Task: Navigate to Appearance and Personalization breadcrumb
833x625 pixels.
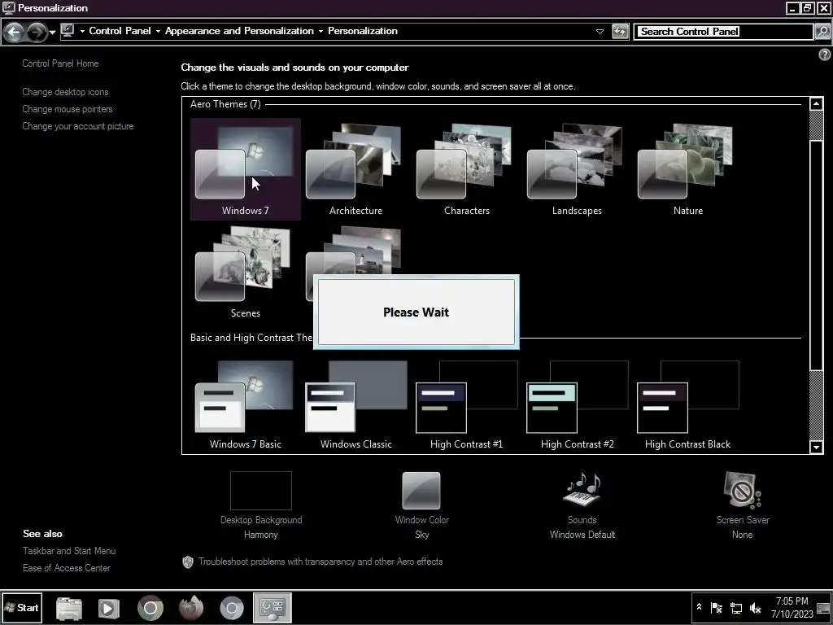Action: [239, 31]
